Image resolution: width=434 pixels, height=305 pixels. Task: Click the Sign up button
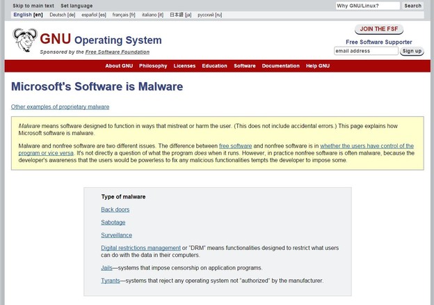(412, 51)
